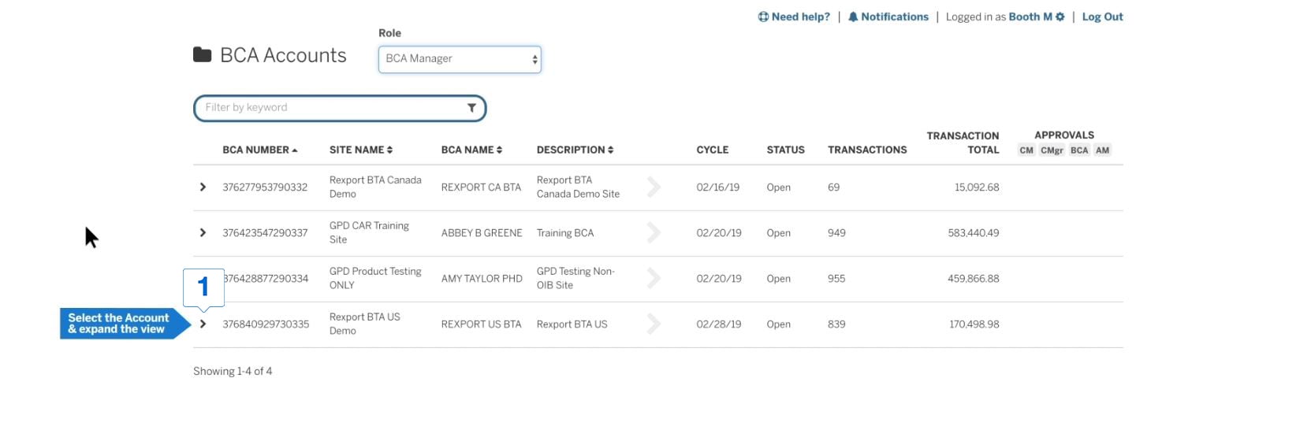Viewport: 1311px width, 430px height.
Task: Click the arrow beside Training BCA description
Action: point(654,233)
